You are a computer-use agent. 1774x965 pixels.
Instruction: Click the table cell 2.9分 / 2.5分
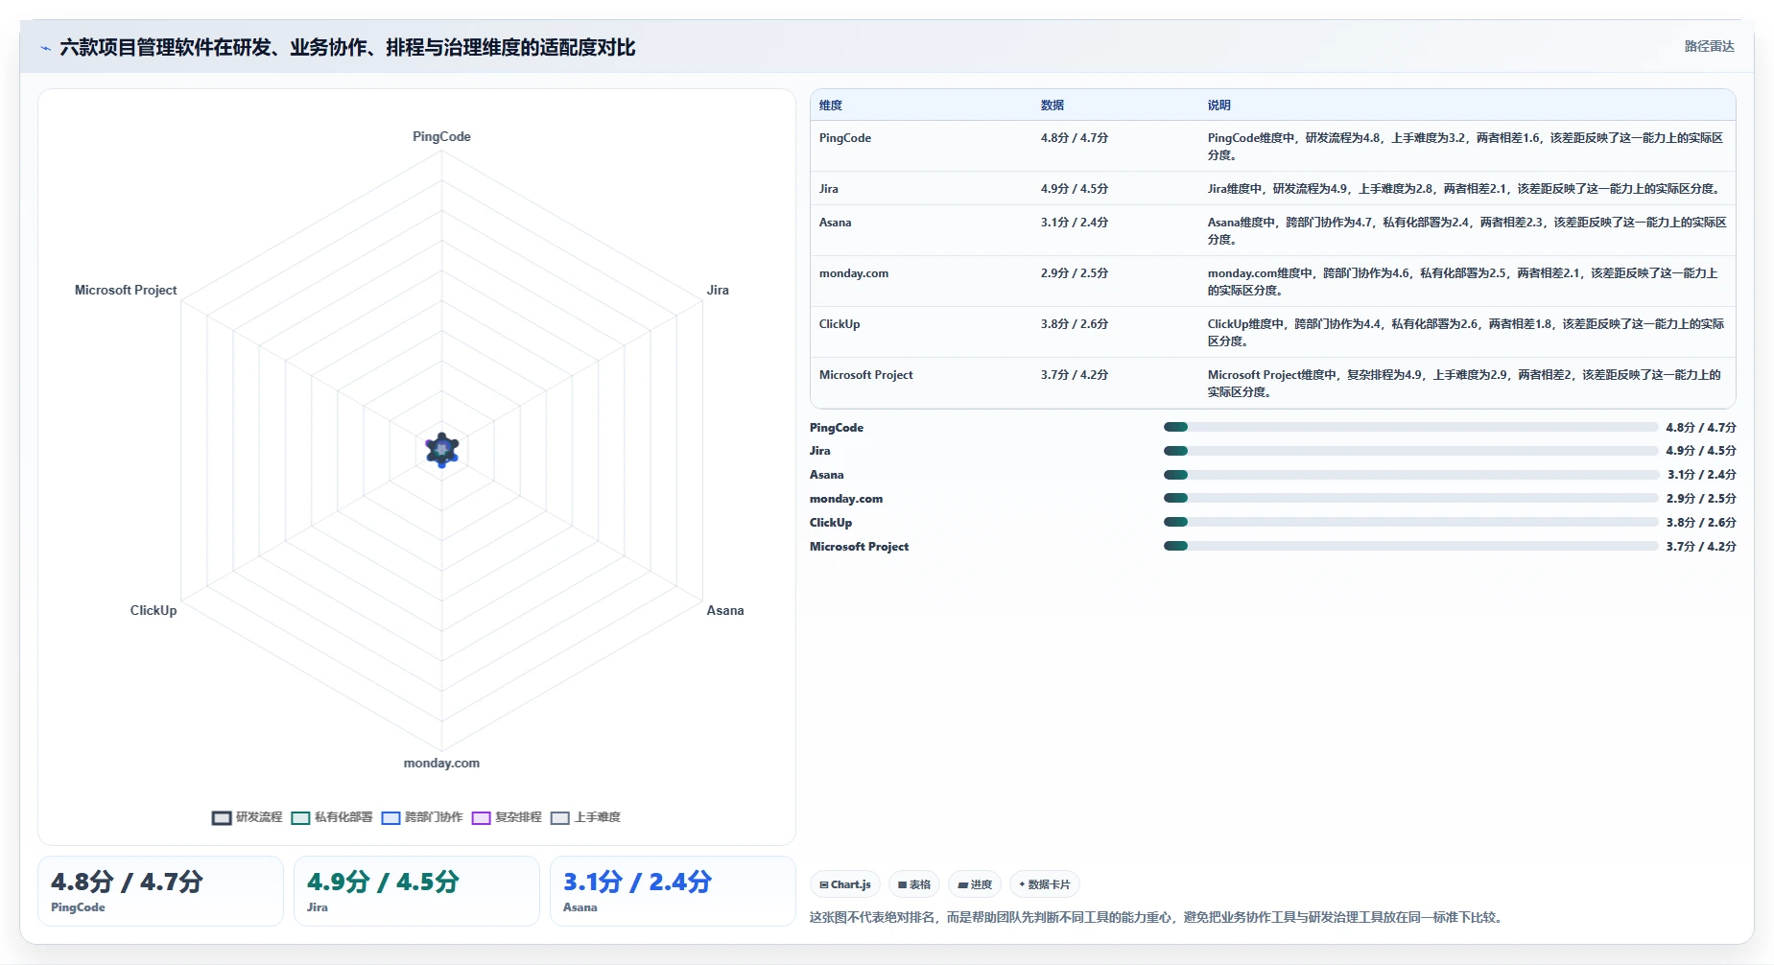[x=1075, y=273]
